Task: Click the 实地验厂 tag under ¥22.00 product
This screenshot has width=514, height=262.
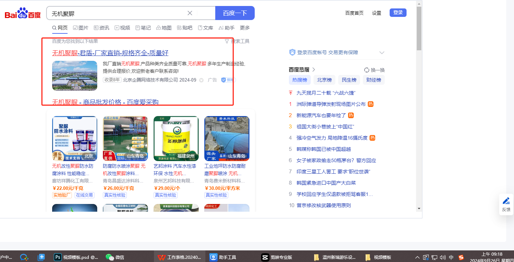Action: [62, 195]
